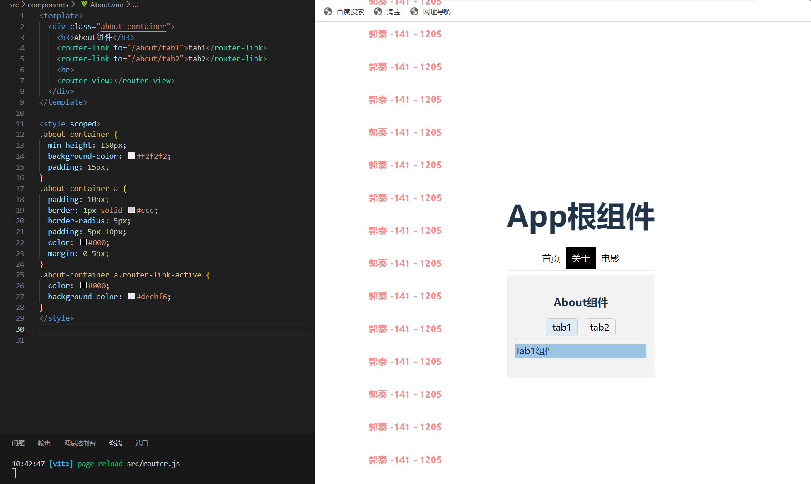
Task: Click the h3 About组件 line in code
Action: pyautogui.click(x=96, y=37)
